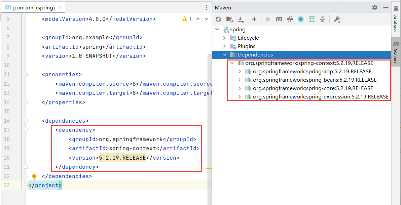
Task: Select the Lifecycle tree item
Action: click(248, 38)
